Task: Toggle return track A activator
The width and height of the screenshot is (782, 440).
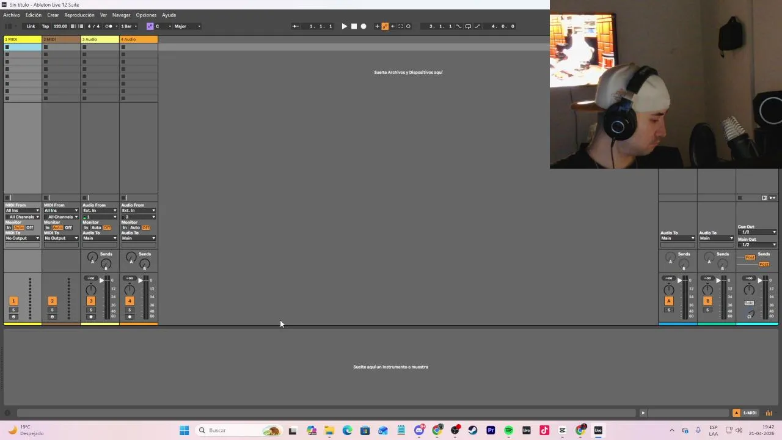Action: tap(668, 301)
